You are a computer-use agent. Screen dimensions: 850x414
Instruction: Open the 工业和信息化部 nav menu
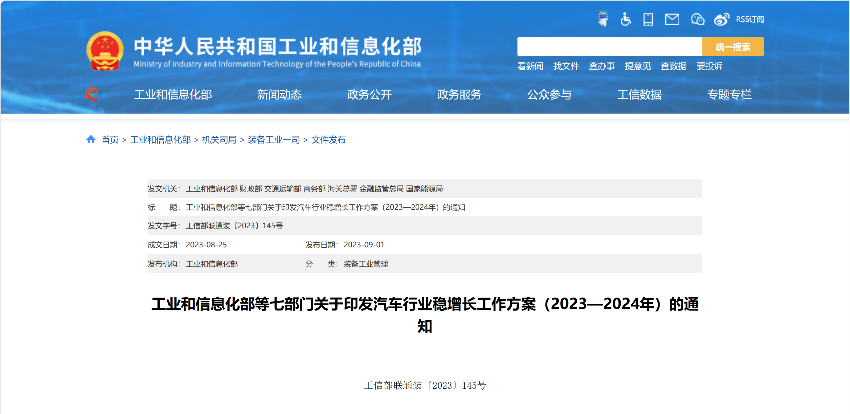pyautogui.click(x=173, y=95)
